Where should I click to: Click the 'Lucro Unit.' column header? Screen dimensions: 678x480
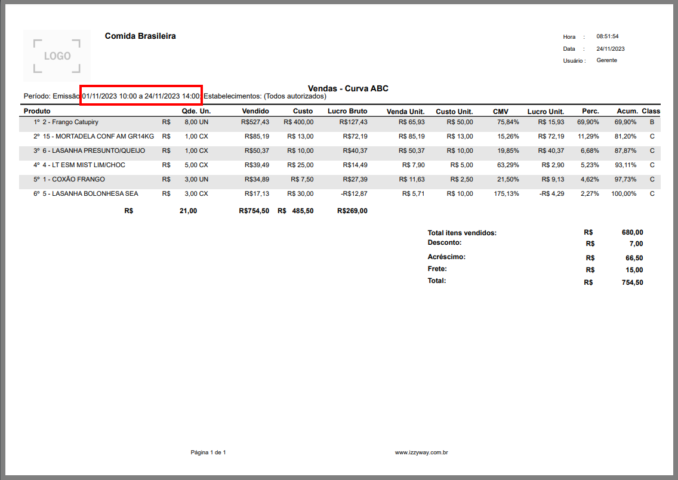point(546,112)
